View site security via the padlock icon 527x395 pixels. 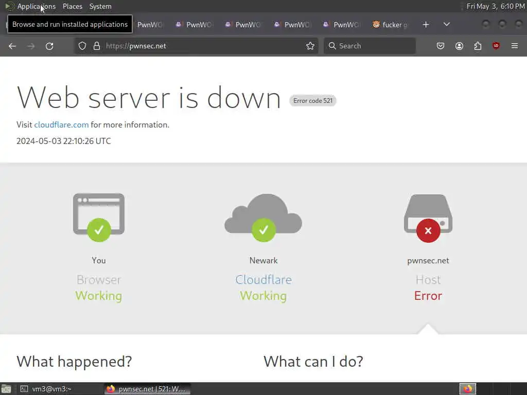click(x=97, y=46)
